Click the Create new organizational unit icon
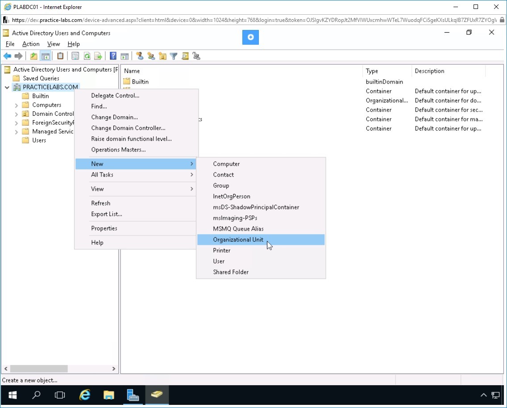507x408 pixels. point(162,56)
